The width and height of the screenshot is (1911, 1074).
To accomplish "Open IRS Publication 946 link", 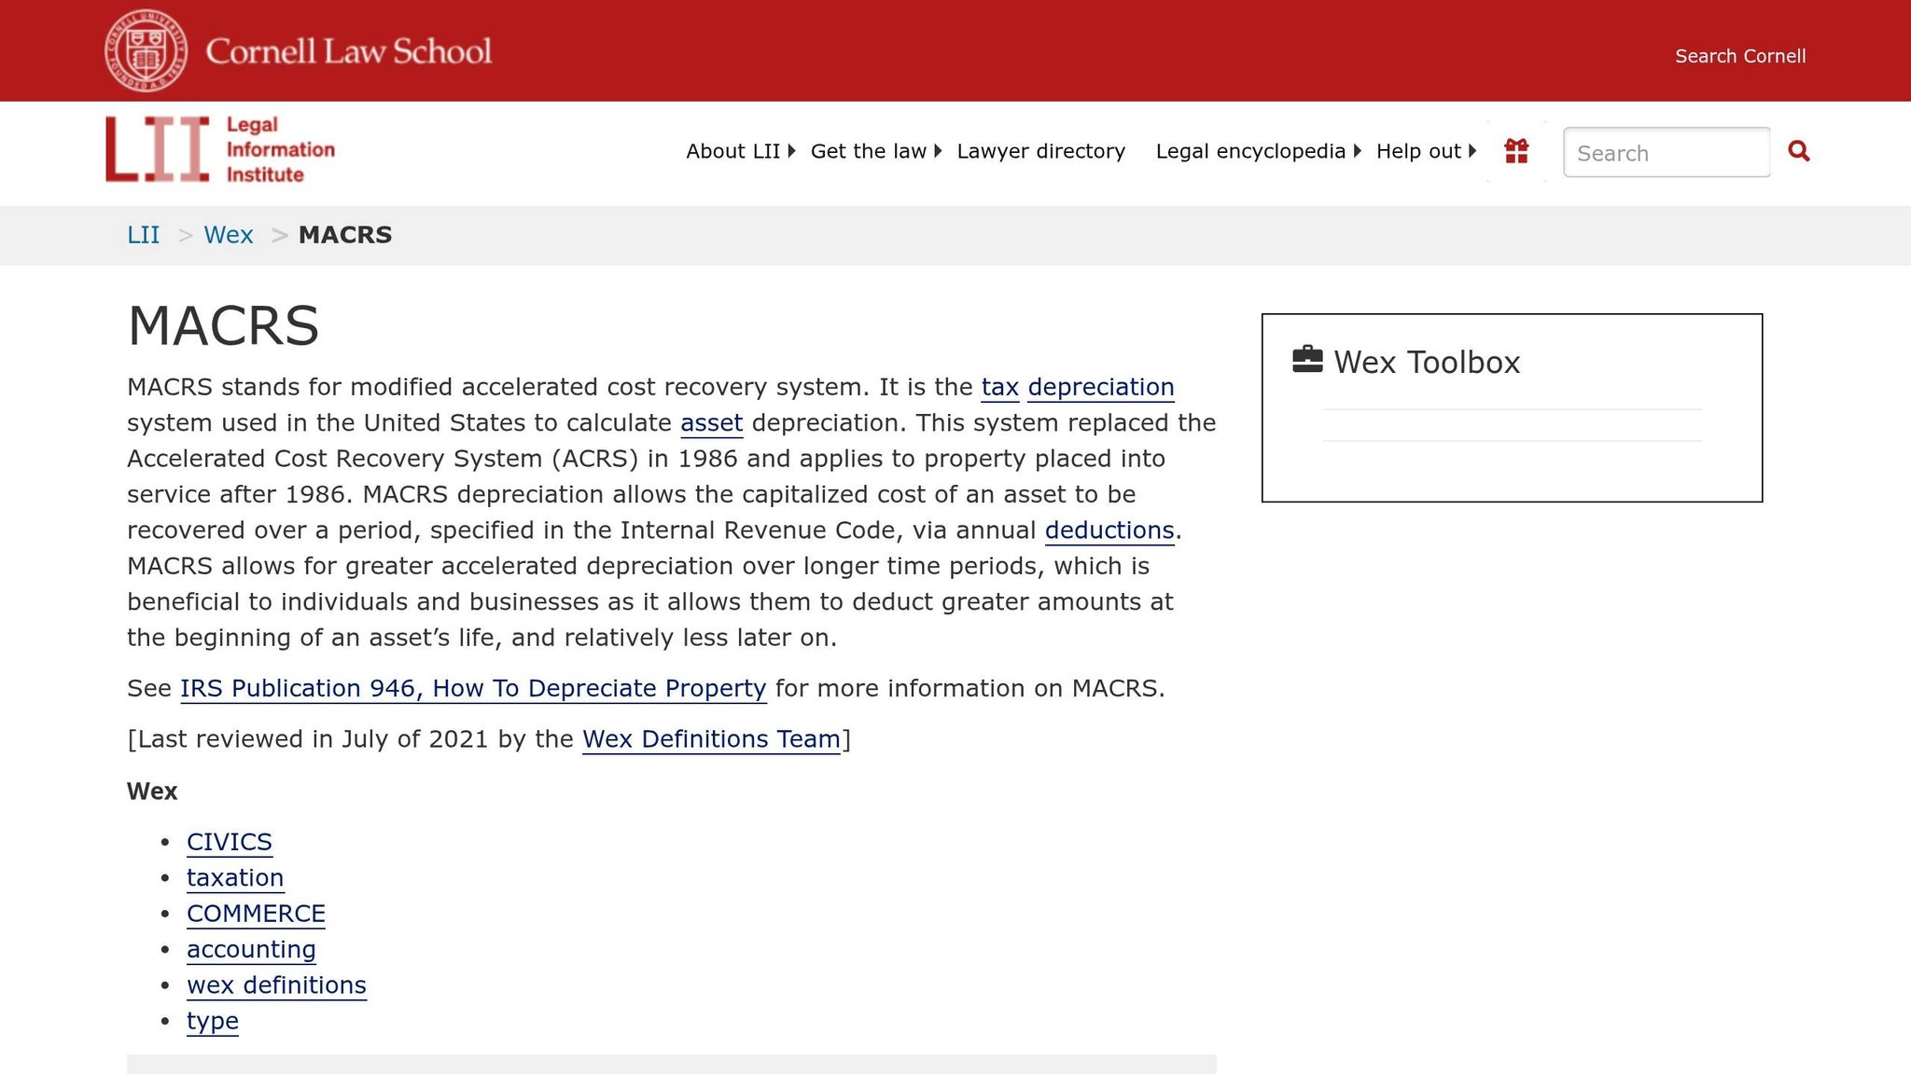I will point(473,688).
